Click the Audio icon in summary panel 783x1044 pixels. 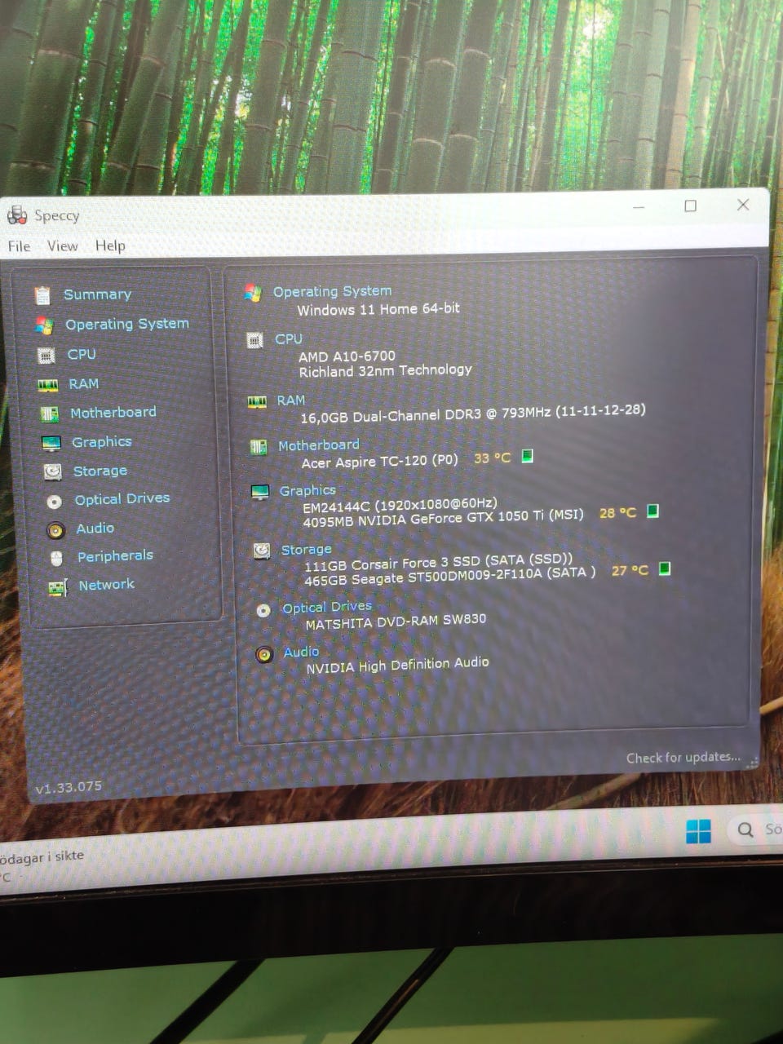pos(264,654)
